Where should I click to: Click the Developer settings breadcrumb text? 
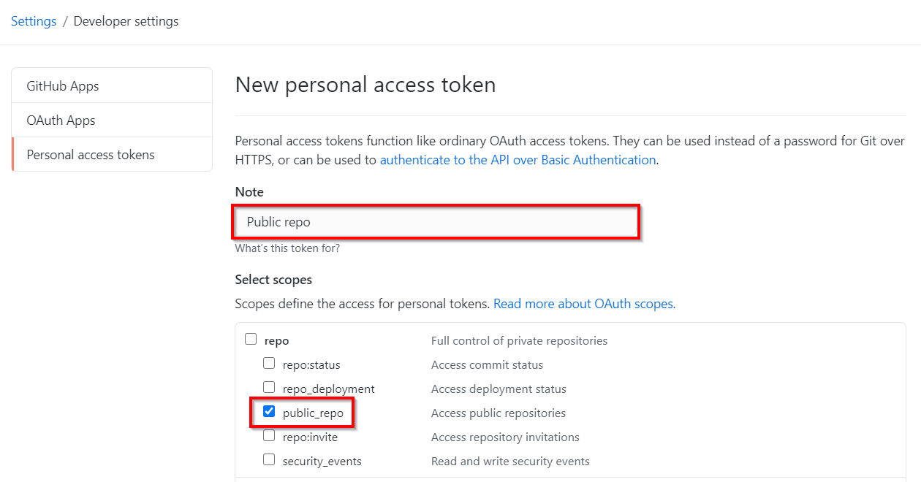(x=126, y=21)
